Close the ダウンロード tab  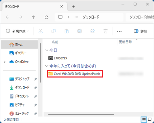coord(62,6)
